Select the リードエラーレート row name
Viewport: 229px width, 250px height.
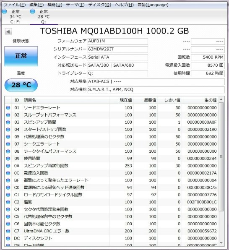42,108
